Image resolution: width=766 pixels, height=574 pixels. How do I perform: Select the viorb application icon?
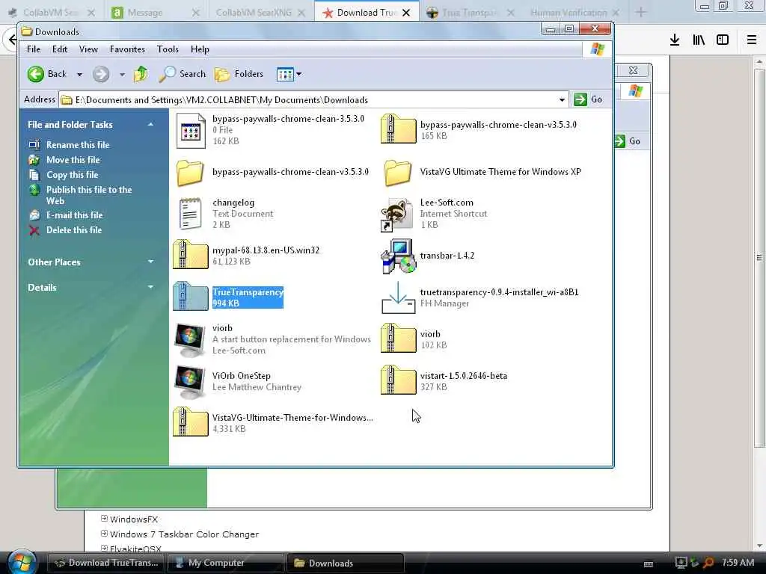pos(190,340)
